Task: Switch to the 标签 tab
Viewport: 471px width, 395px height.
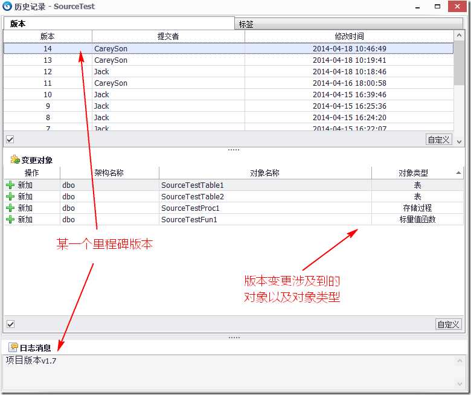Action: click(x=349, y=24)
